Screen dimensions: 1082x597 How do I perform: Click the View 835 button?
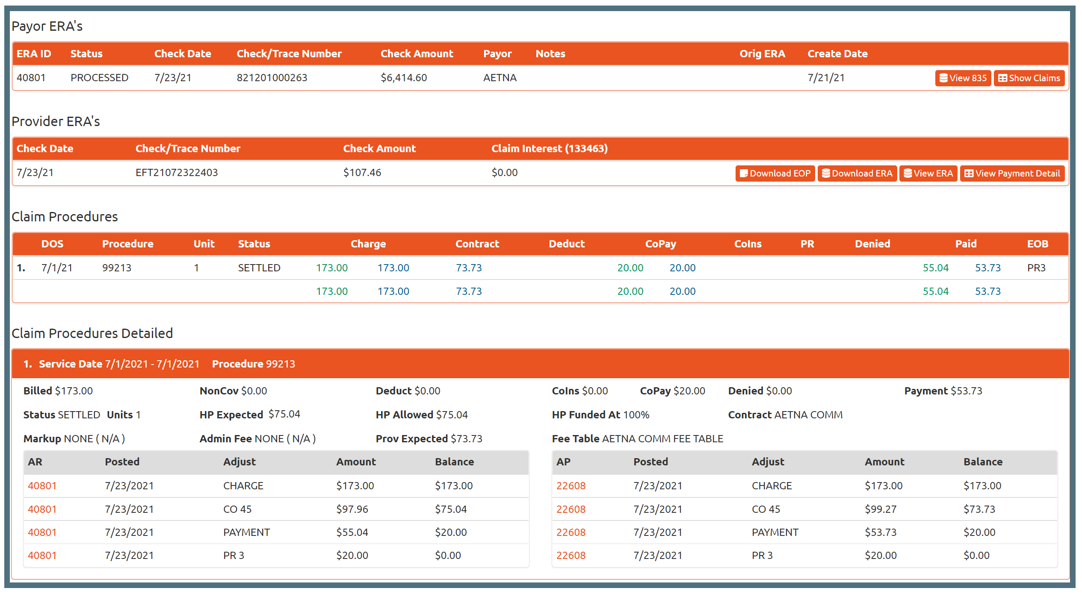[962, 78]
